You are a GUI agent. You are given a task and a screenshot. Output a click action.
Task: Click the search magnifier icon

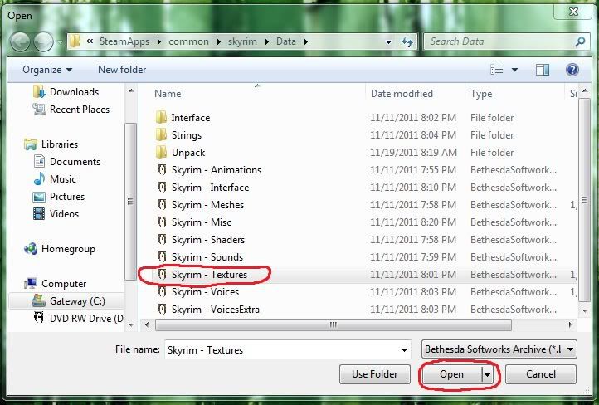point(580,41)
